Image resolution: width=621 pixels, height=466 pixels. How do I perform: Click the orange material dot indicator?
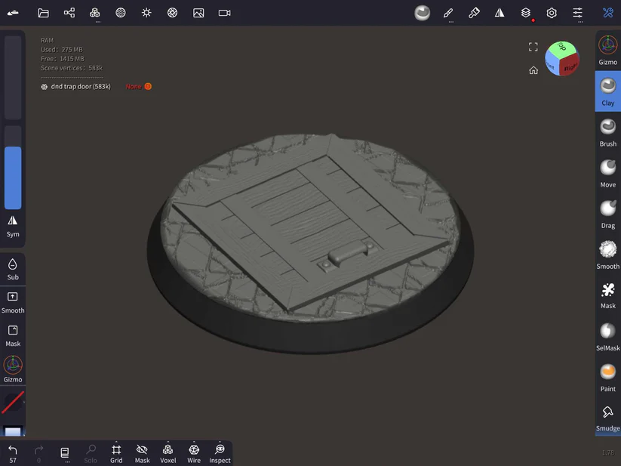tap(148, 86)
